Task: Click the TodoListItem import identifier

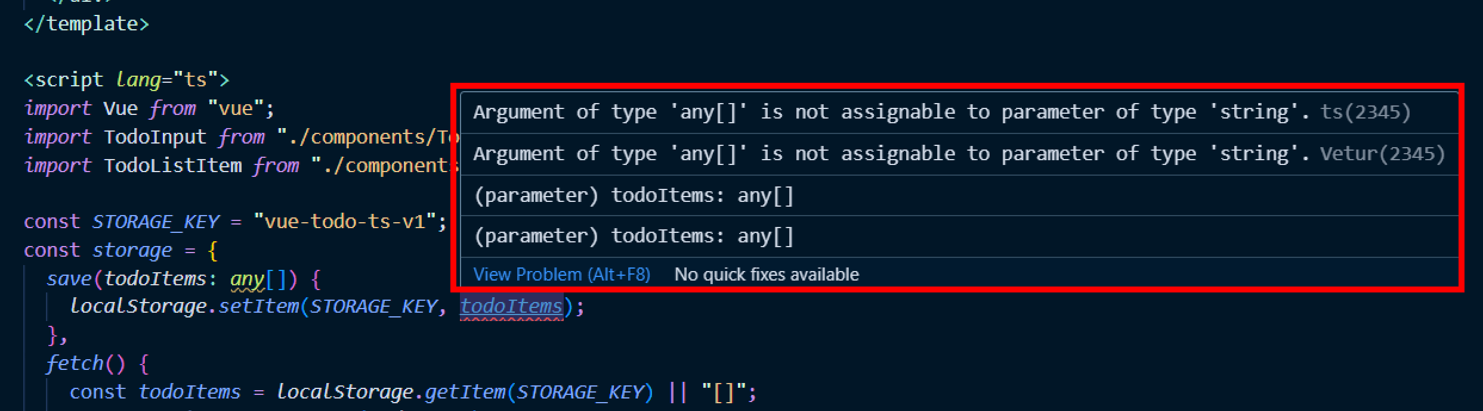Action: click(x=173, y=166)
